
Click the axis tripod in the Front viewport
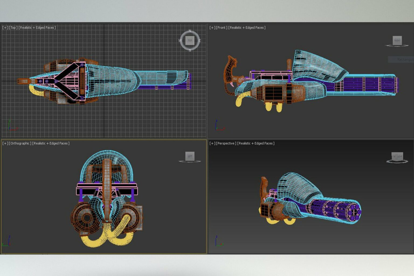(x=217, y=125)
